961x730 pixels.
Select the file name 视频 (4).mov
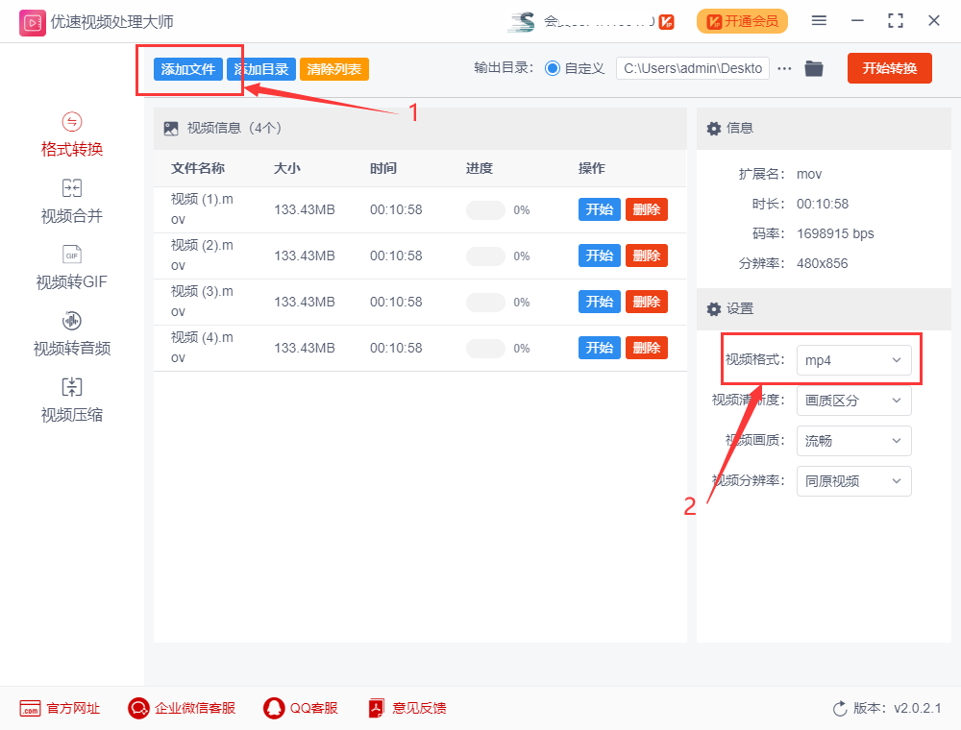click(x=202, y=348)
